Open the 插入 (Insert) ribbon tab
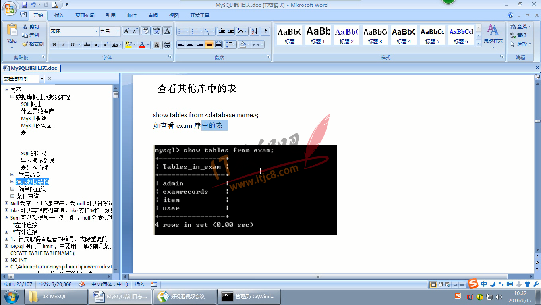This screenshot has width=541, height=305. 59,15
